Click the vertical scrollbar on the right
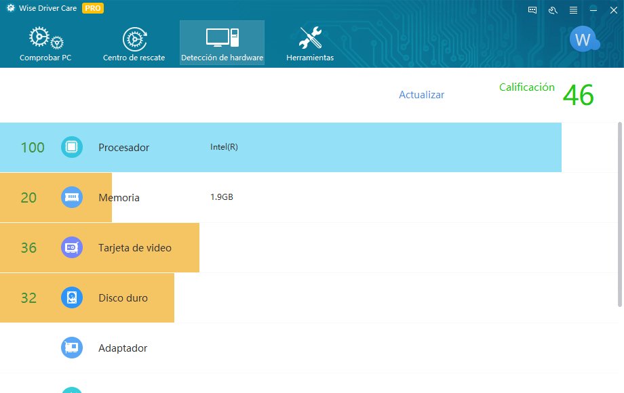This screenshot has width=624, height=393. 619,203
